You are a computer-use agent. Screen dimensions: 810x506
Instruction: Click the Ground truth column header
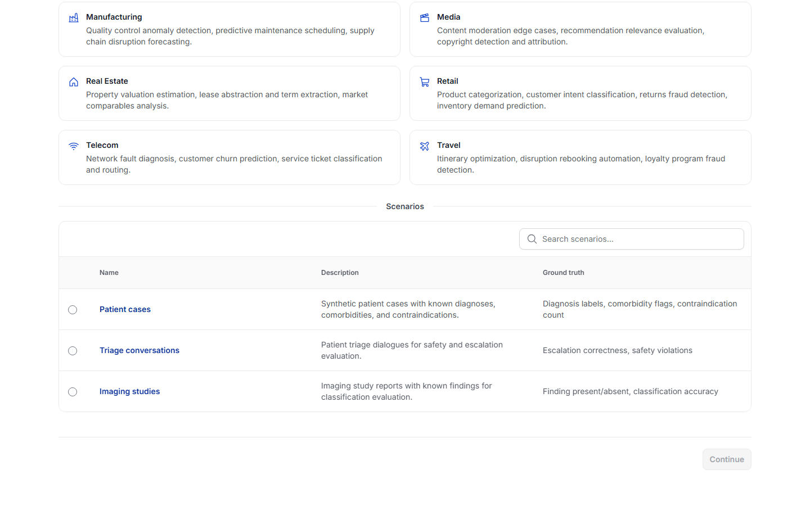pyautogui.click(x=564, y=273)
